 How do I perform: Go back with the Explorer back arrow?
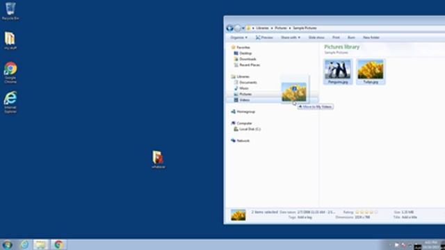pyautogui.click(x=230, y=28)
